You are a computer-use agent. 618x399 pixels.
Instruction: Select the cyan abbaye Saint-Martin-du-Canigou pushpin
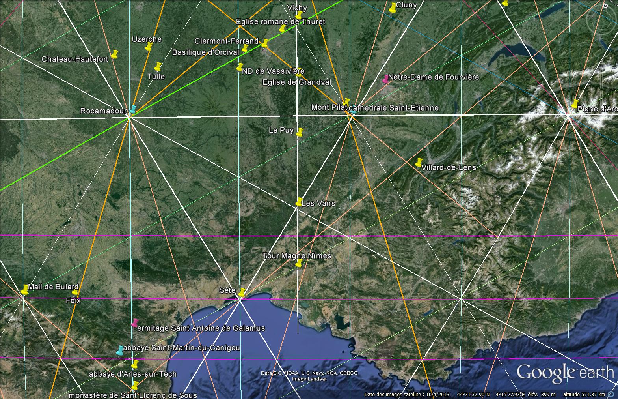click(120, 350)
